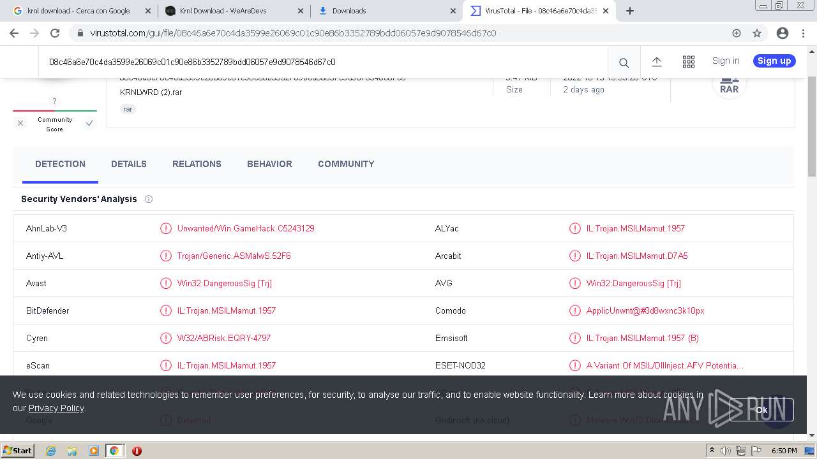Click the Emsisoft detection alert icon
817x459 pixels.
[x=575, y=338]
